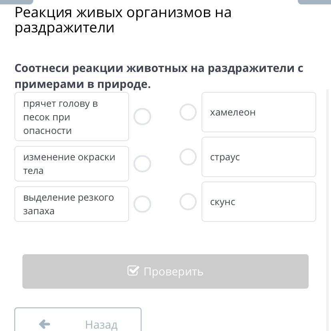Select circle next to 'изменение окраски тела'
331x331 pixels.
(x=142, y=164)
